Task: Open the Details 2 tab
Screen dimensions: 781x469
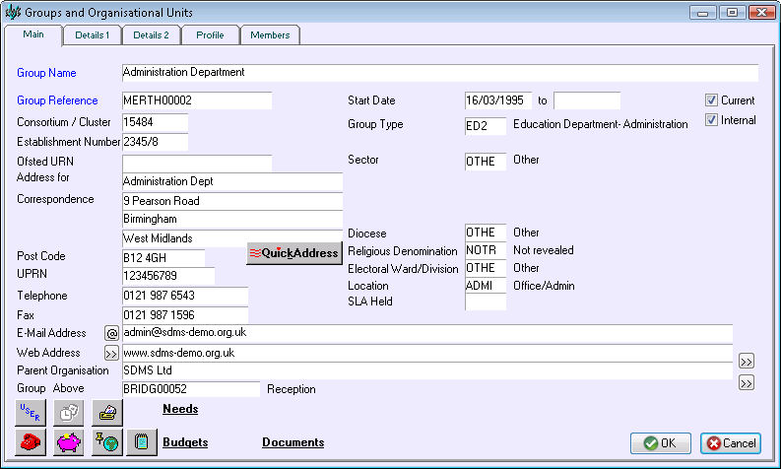Action: pyautogui.click(x=151, y=34)
